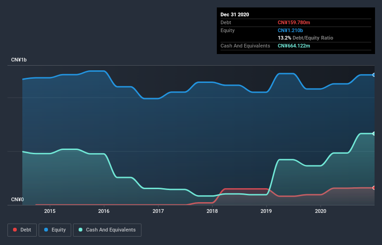382x245 pixels.
Task: Click the red Debt legend dot
Action: tap(15, 230)
